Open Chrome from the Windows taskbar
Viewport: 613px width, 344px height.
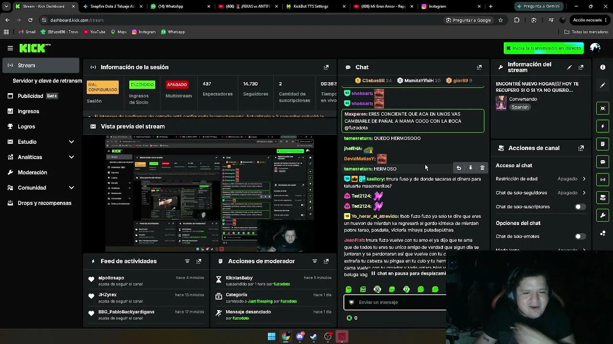285,337
